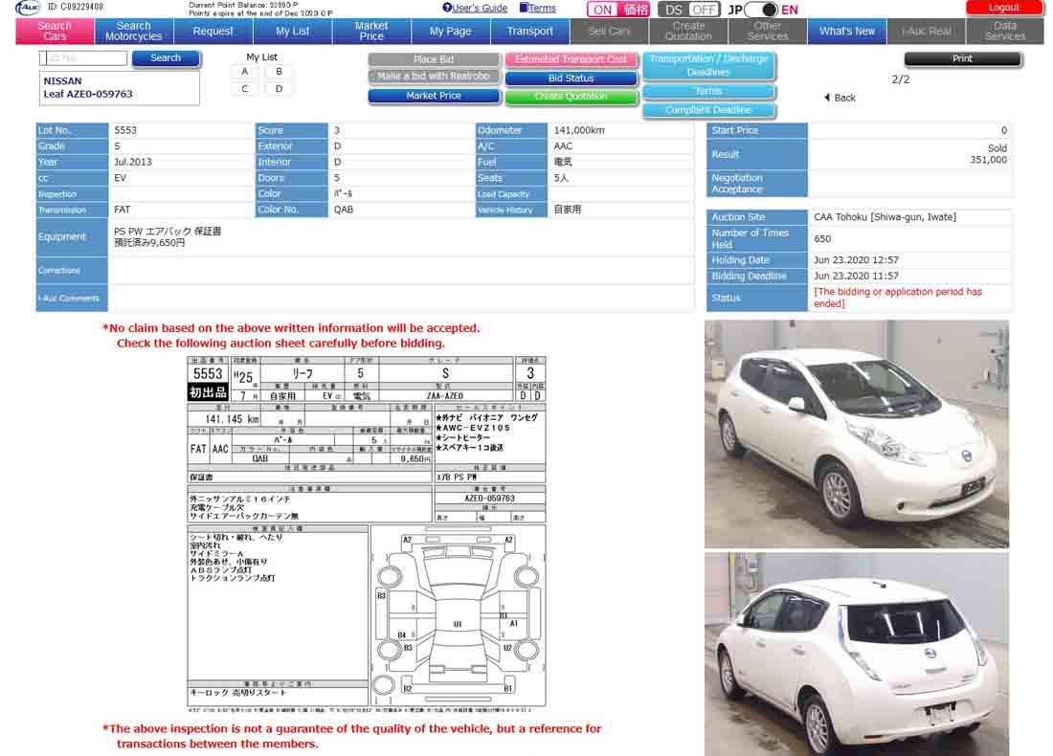Viewport: 1053px width, 756px height.
Task: Focus the Lot No. search field
Action: coord(83,58)
